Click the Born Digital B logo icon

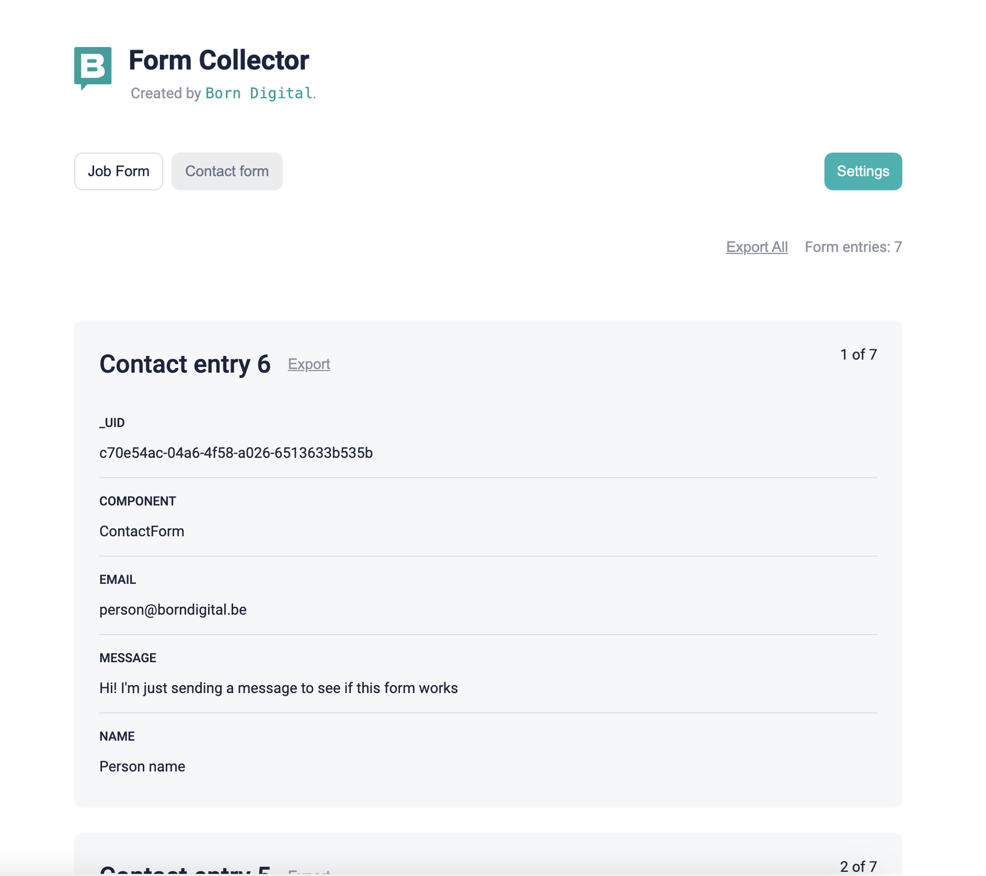point(93,67)
